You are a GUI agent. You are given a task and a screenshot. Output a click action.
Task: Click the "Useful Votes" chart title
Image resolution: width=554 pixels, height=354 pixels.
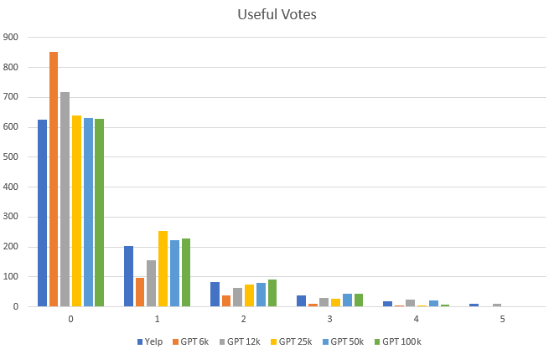click(277, 15)
